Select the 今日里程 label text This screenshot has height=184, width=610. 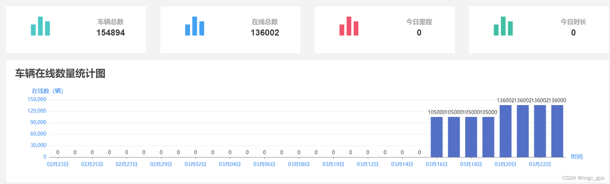pos(419,22)
